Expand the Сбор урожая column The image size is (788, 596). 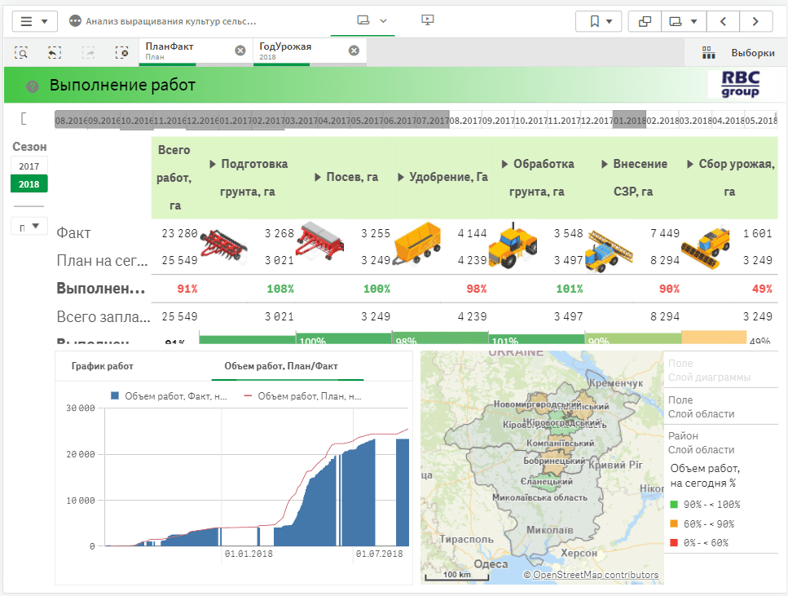point(691,164)
